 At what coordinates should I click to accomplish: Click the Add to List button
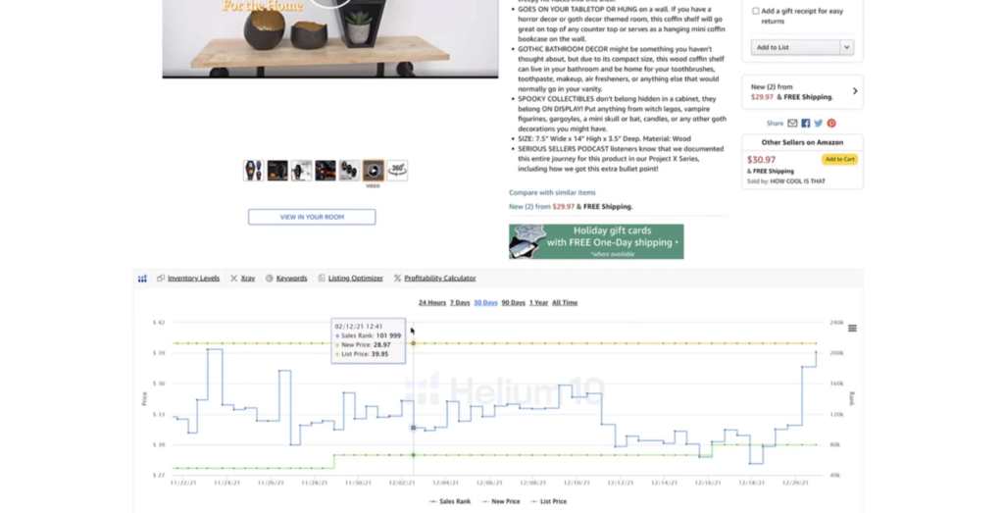pos(795,47)
